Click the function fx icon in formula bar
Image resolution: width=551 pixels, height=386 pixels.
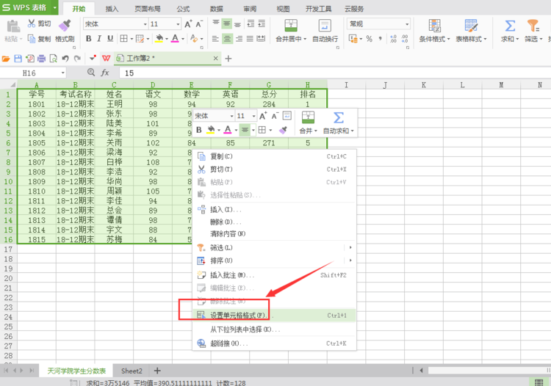[105, 73]
